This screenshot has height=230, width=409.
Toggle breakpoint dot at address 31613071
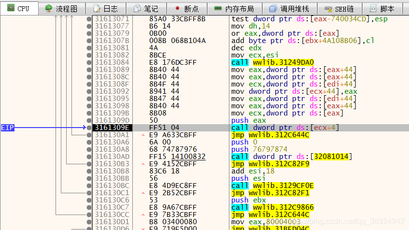click(x=89, y=19)
